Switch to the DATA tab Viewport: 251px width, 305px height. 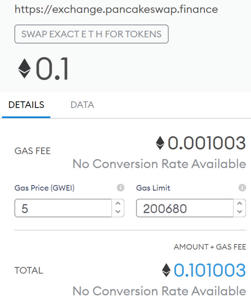click(82, 105)
